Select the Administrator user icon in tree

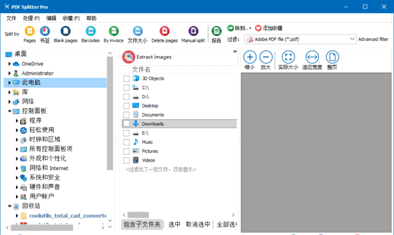point(16,73)
